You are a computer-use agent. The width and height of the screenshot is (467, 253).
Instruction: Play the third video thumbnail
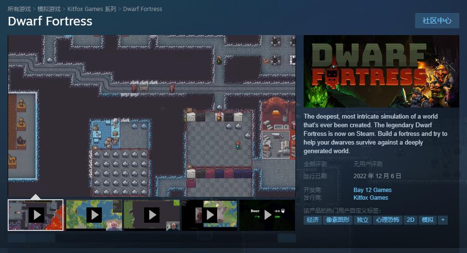(151, 215)
